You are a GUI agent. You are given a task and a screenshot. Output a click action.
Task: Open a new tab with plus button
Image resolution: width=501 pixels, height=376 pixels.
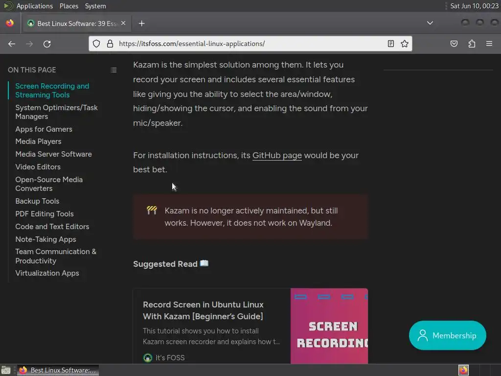141,23
